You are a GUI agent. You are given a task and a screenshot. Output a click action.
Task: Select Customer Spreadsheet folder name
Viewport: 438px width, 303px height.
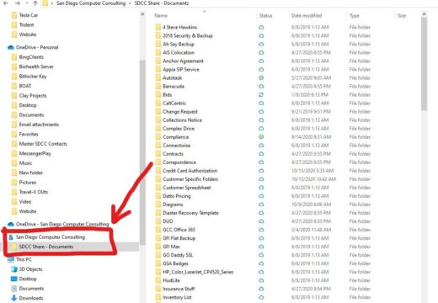(187, 188)
